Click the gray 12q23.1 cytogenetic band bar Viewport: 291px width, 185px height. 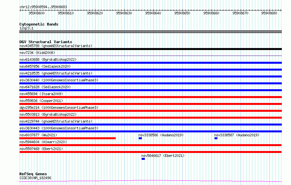(x=150, y=32)
